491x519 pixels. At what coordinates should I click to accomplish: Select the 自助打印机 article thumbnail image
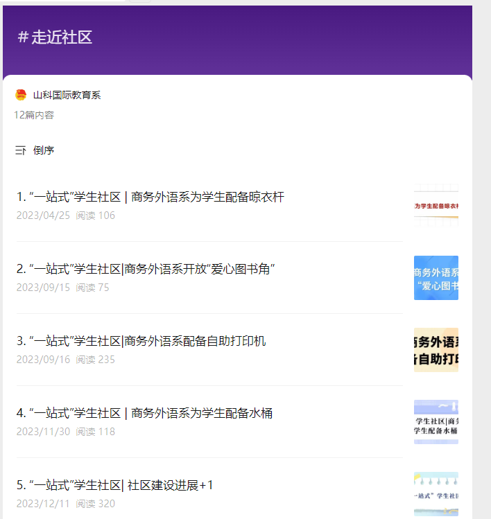pyautogui.click(x=436, y=350)
